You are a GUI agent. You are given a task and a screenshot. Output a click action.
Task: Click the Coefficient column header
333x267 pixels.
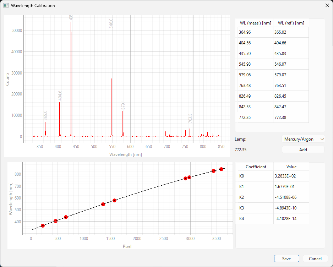pos(256,167)
